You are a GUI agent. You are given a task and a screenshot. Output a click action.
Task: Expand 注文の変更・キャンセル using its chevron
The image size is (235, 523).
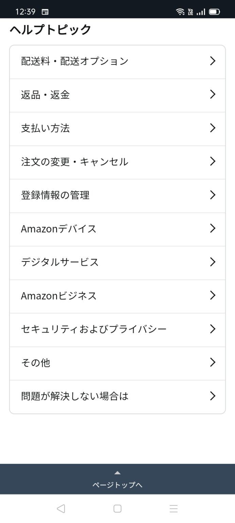coord(213,162)
